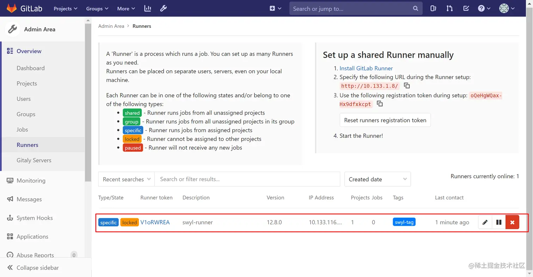Click the shared badge in legend
533x277 pixels.
coord(132,113)
